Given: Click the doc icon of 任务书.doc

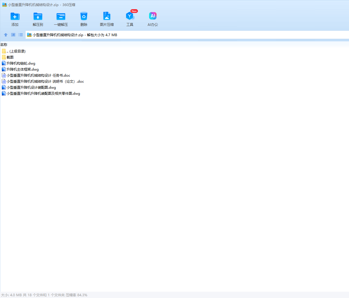Looking at the screenshot, I should [4, 75].
